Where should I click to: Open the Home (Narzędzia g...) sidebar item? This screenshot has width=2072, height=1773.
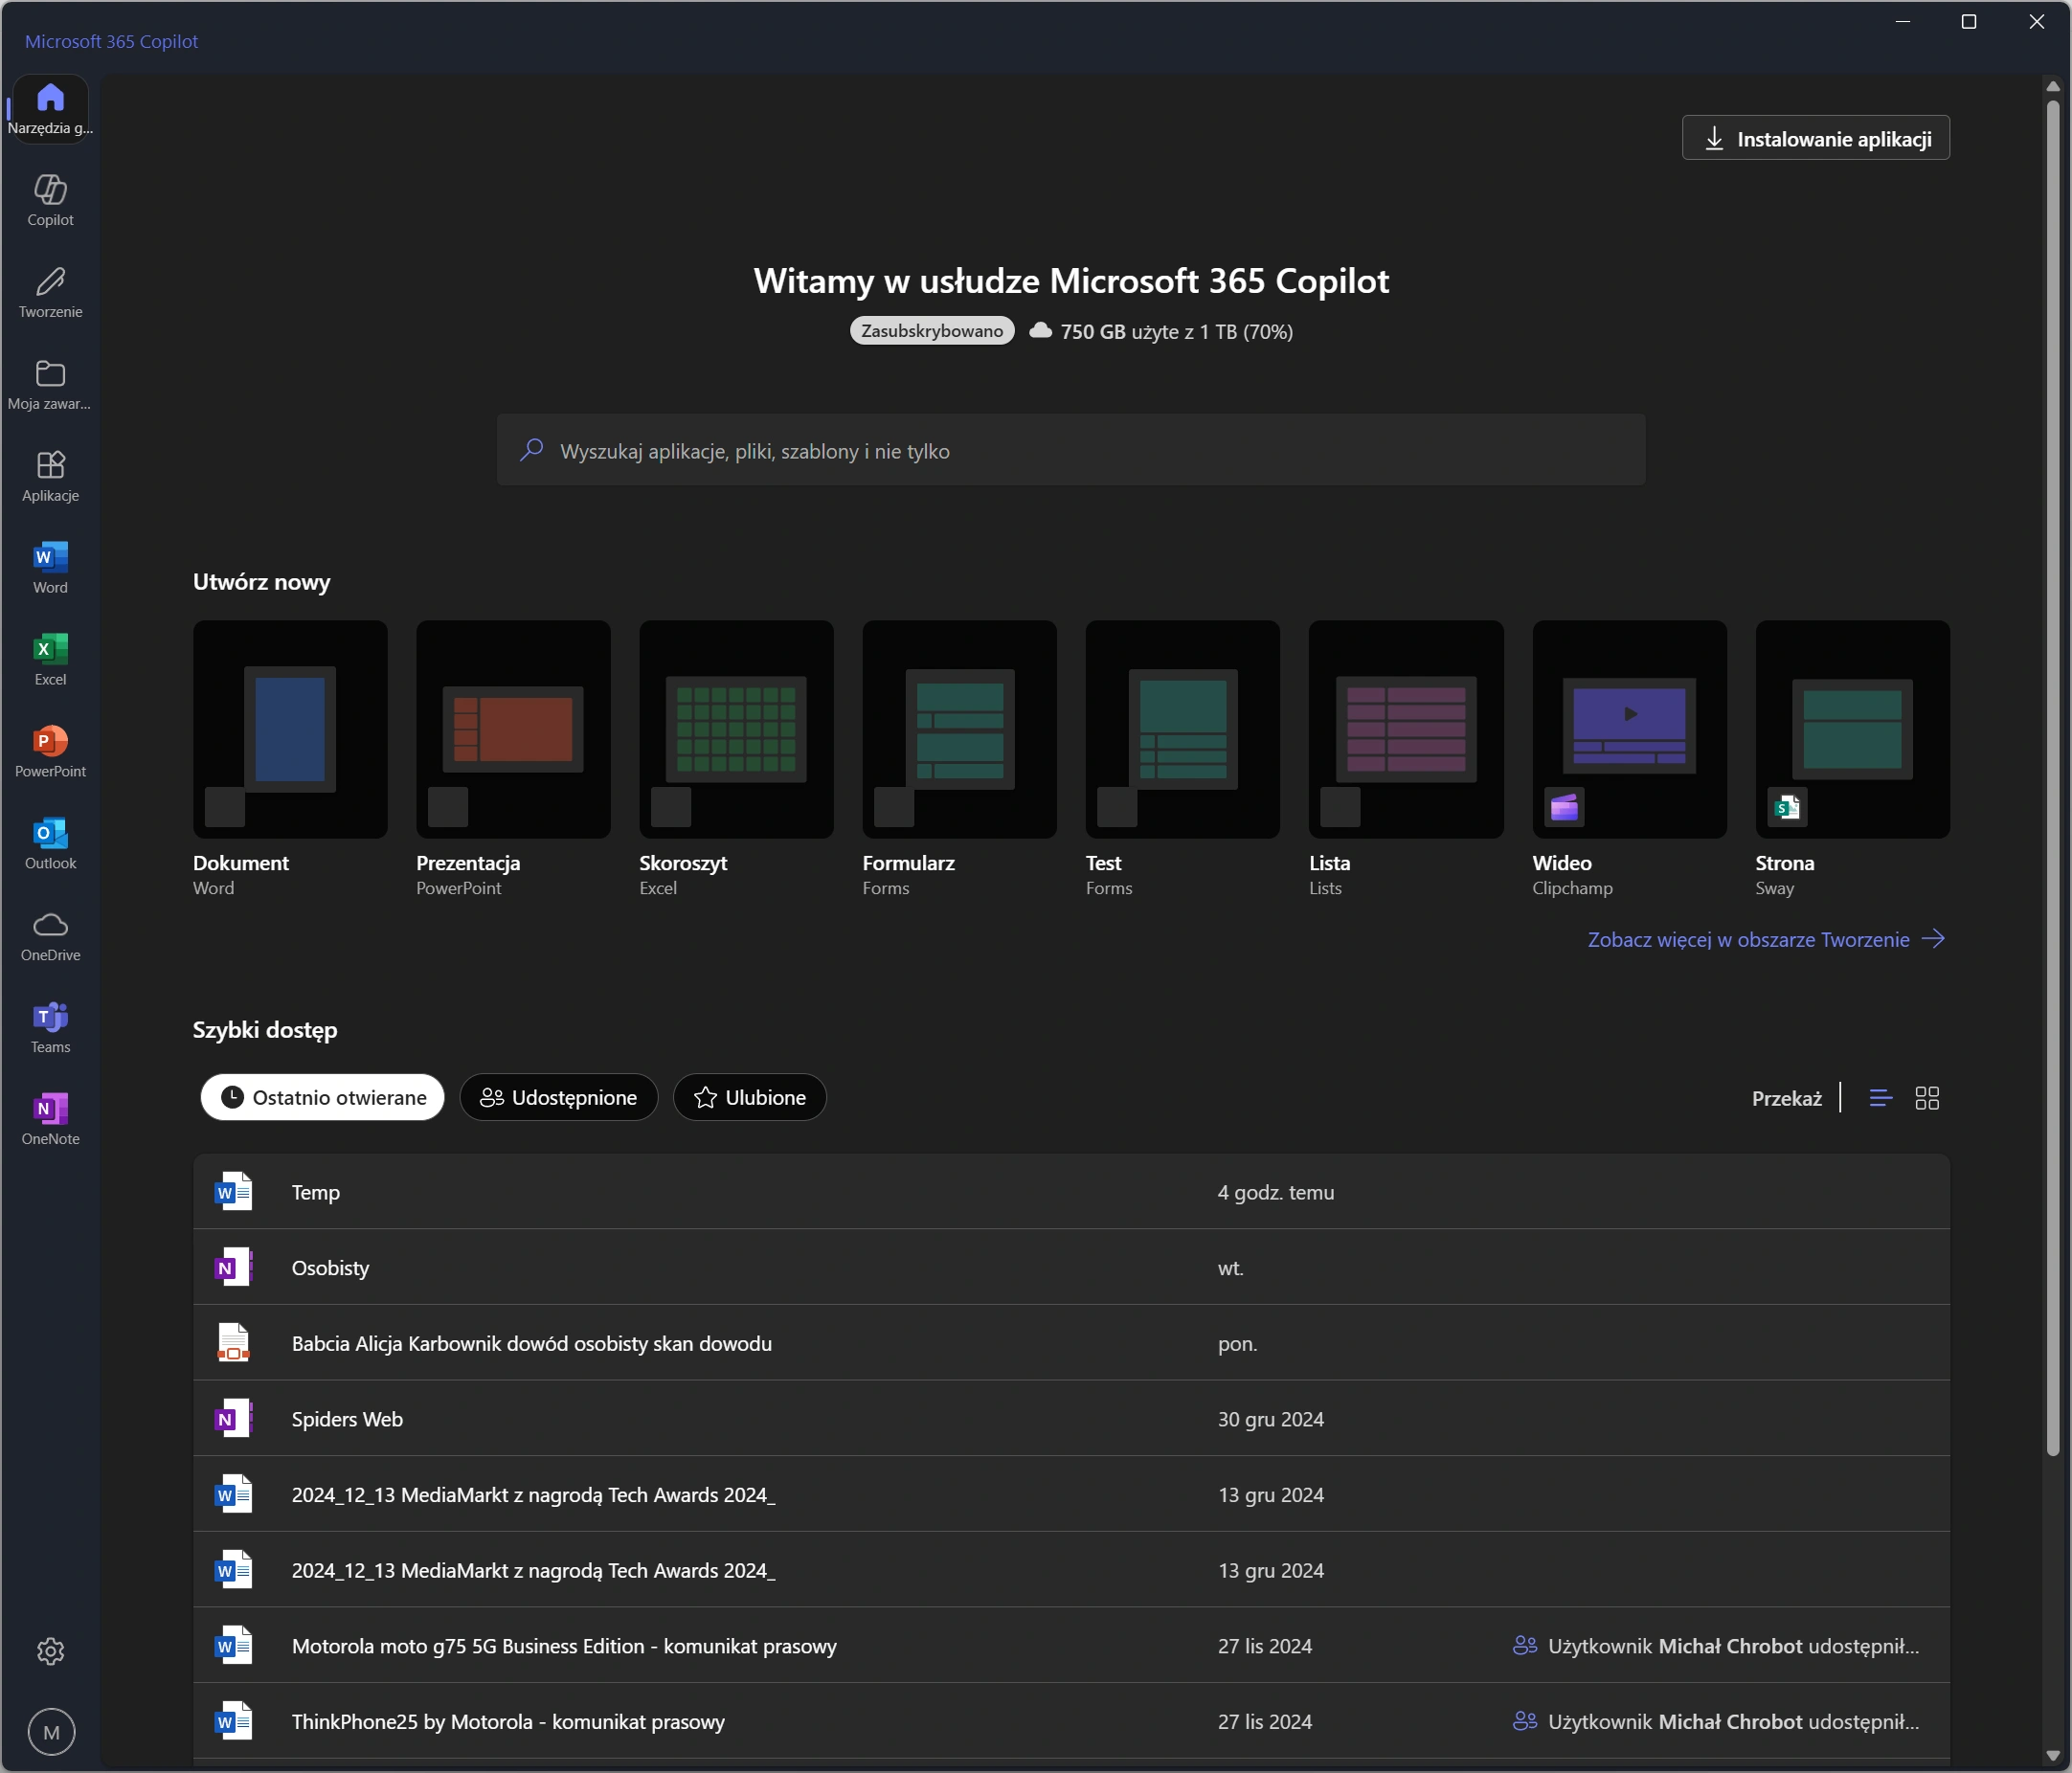tap(50, 109)
